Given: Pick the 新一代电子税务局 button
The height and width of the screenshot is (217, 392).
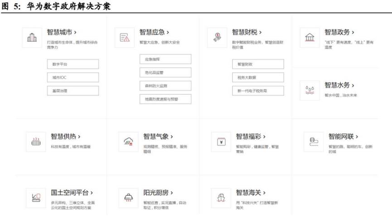Looking at the screenshot, I should [258, 91].
